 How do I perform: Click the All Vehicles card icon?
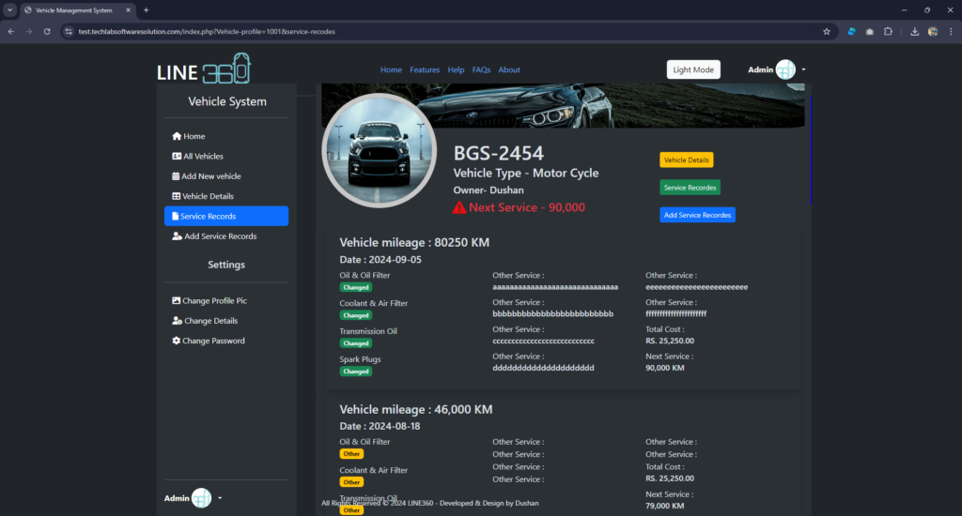[177, 157]
